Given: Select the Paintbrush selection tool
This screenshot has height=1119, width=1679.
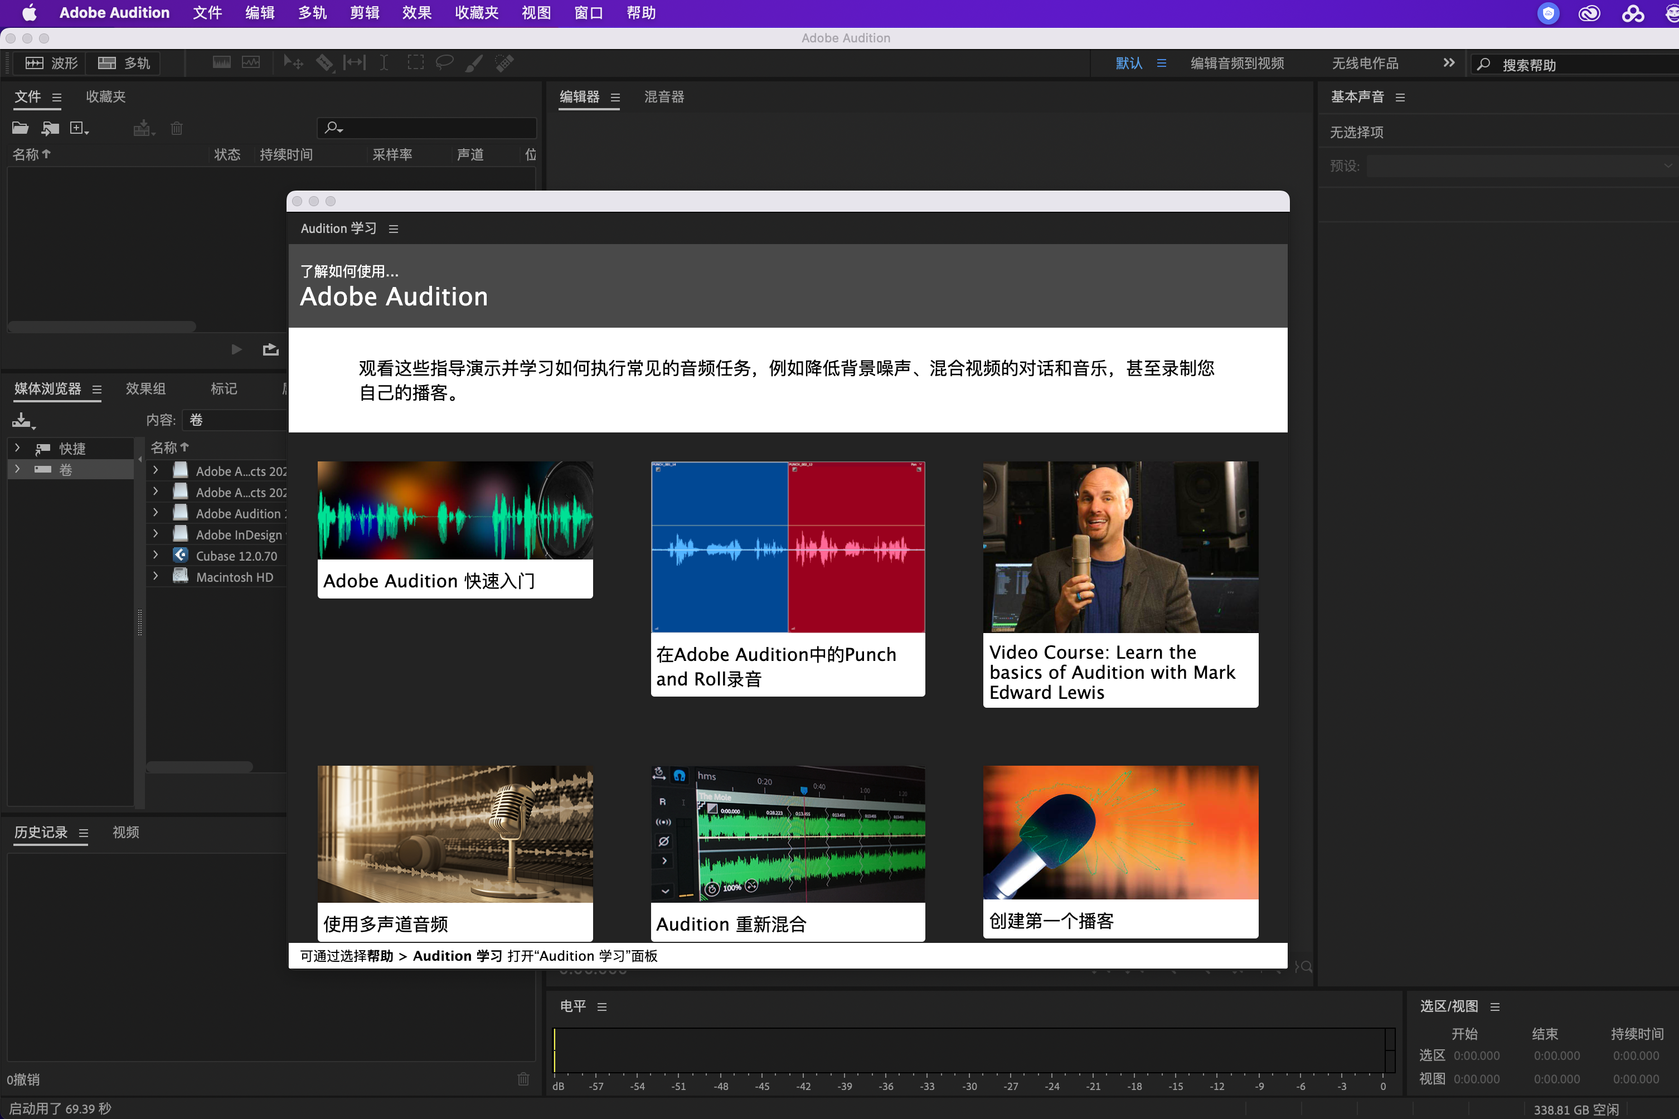Looking at the screenshot, I should click(x=474, y=63).
